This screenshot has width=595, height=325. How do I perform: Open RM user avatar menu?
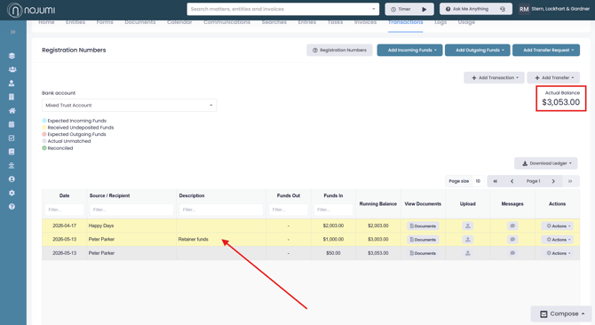[x=524, y=9]
